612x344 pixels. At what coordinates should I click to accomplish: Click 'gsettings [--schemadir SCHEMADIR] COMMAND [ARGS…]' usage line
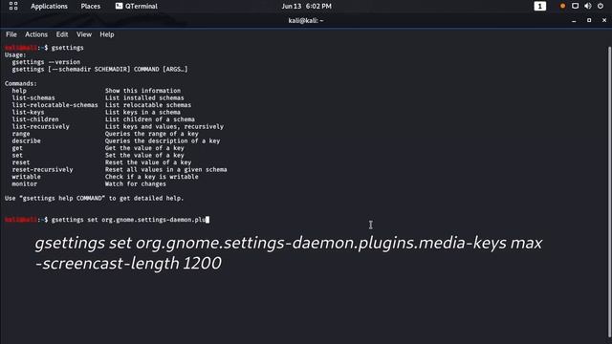pos(99,70)
